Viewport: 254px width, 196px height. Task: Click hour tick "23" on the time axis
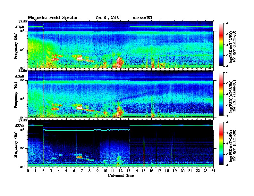pos(205,171)
